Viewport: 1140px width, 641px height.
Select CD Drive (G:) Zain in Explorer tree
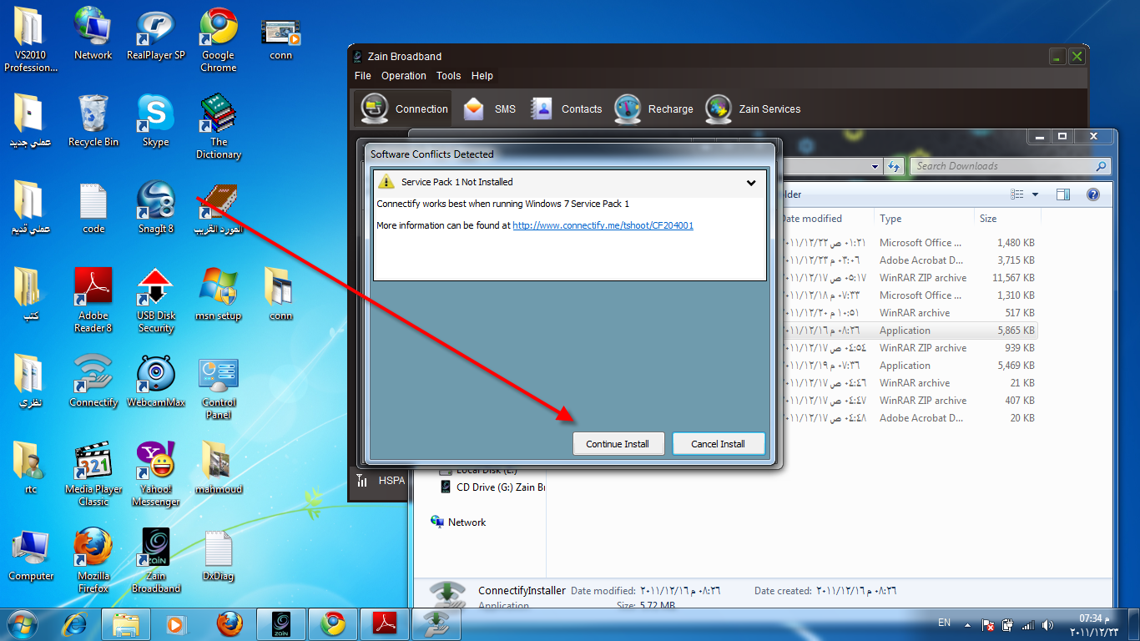pyautogui.click(x=492, y=487)
